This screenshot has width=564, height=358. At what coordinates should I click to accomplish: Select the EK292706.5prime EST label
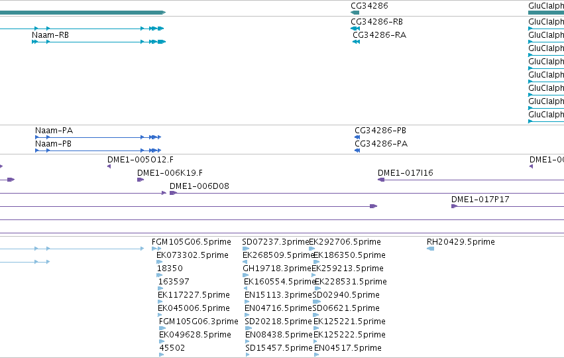[x=345, y=242]
